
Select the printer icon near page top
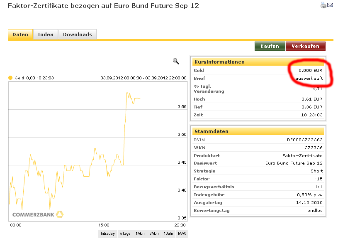click(x=323, y=5)
